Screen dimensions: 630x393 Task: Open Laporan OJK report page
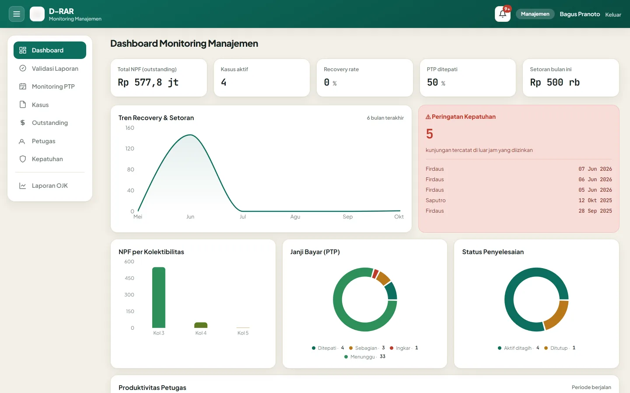pyautogui.click(x=50, y=186)
